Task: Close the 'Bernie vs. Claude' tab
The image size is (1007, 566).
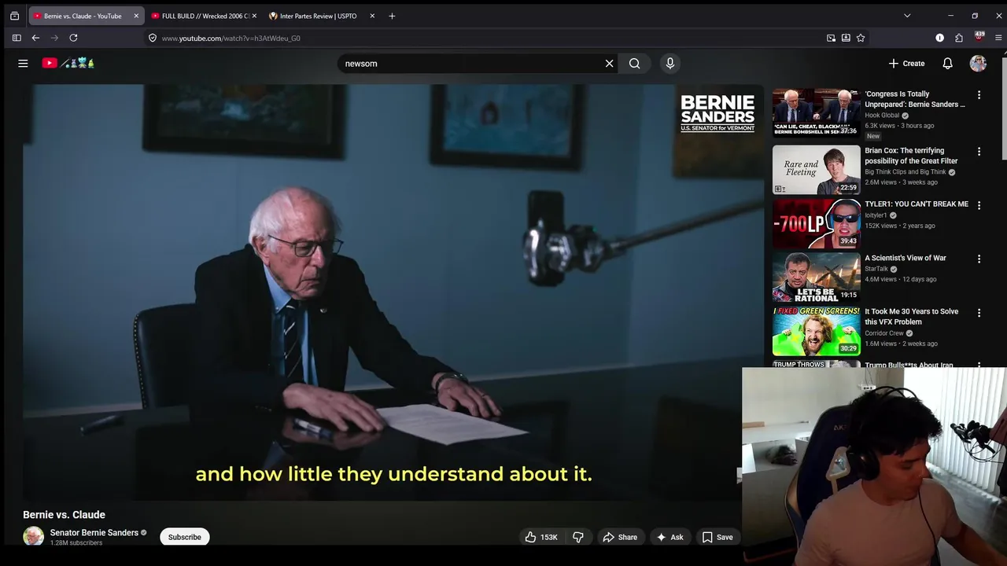Action: [x=135, y=16]
